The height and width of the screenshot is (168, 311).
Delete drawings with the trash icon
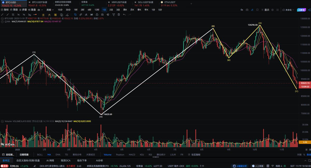coord(119,15)
